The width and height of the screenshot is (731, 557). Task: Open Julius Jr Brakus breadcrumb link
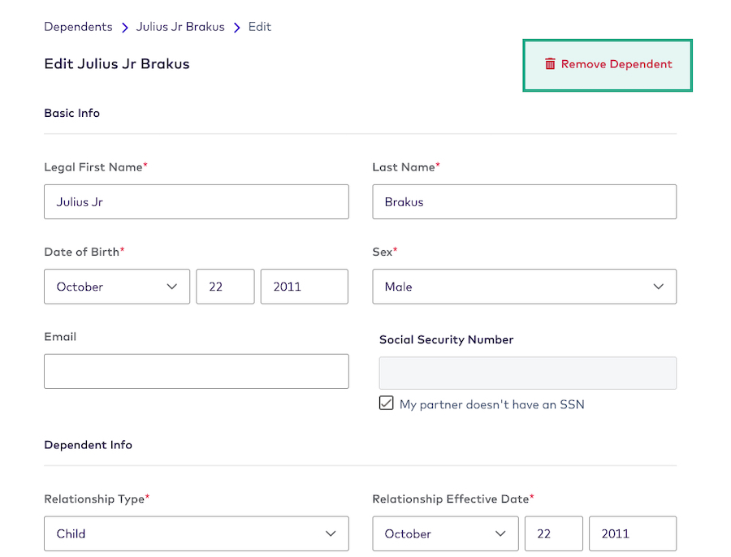180,26
